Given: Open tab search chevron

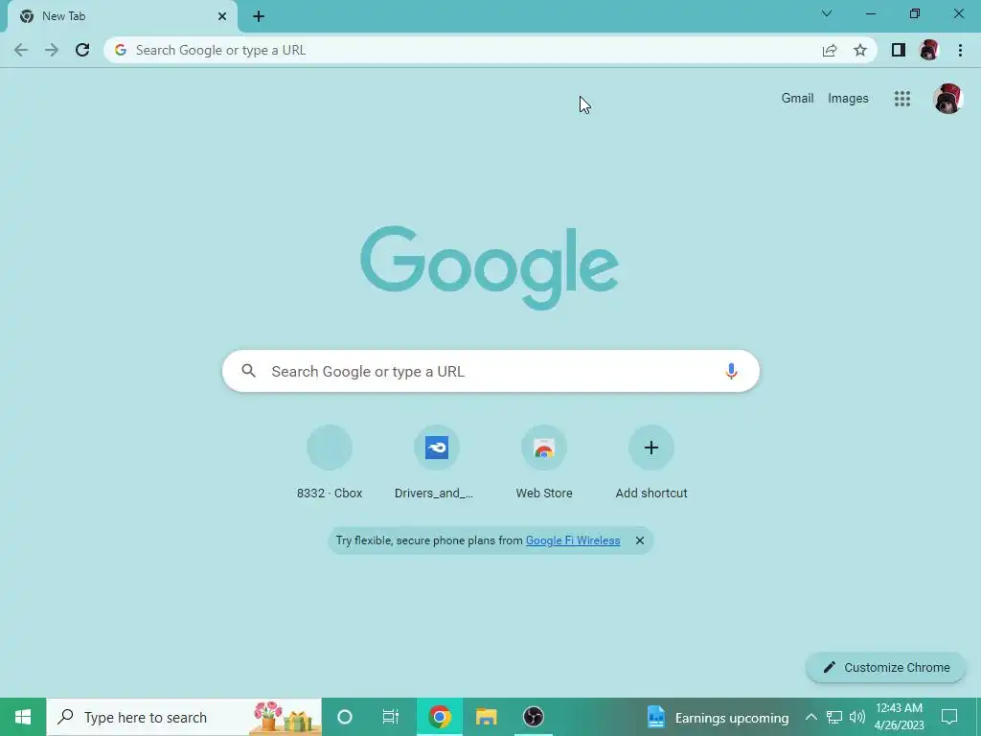Looking at the screenshot, I should [x=827, y=13].
